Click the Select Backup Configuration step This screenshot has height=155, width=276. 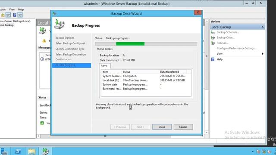(71, 43)
